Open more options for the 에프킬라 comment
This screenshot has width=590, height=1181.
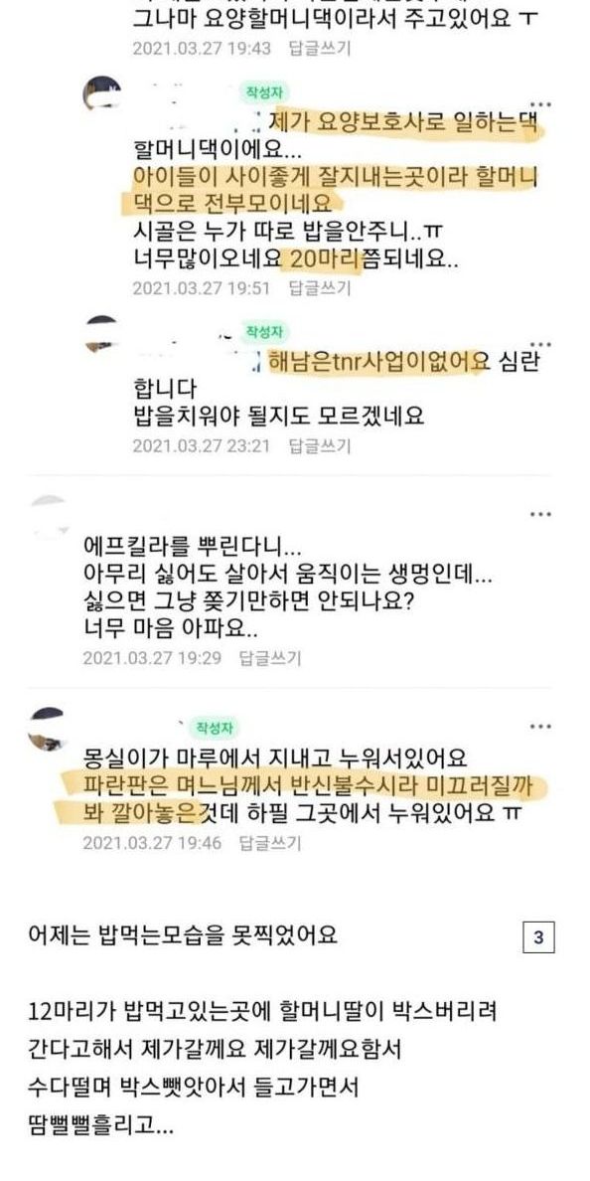coord(540,514)
